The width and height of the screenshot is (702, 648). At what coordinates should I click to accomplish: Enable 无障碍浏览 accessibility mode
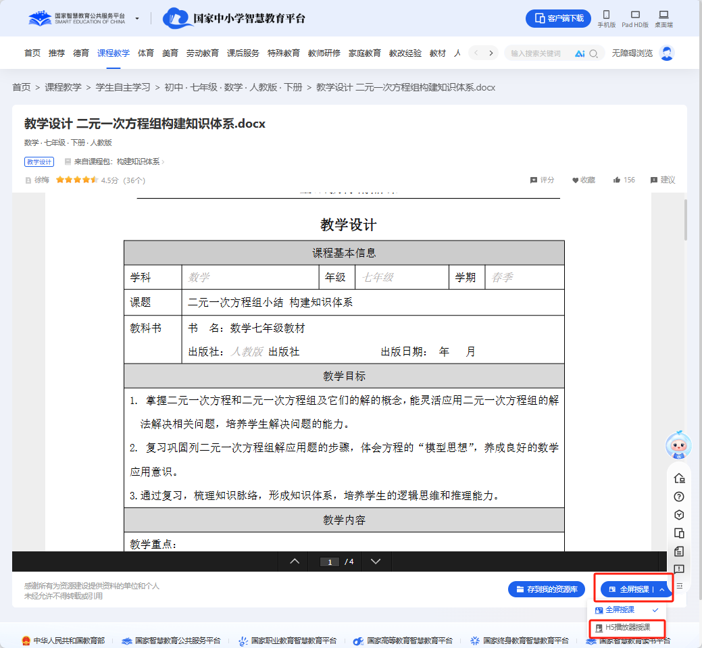pos(634,53)
